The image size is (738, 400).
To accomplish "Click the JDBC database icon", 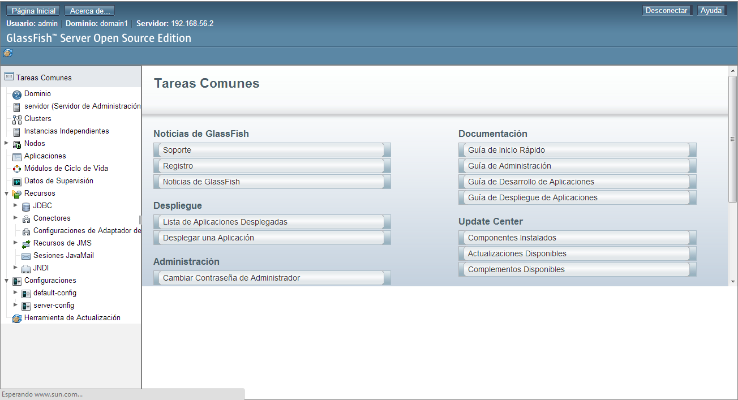I will click(x=26, y=207).
